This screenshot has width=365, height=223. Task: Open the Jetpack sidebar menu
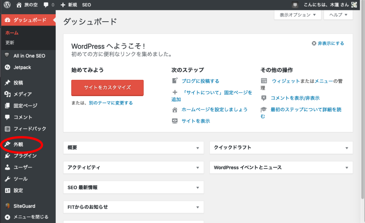coord(22,67)
